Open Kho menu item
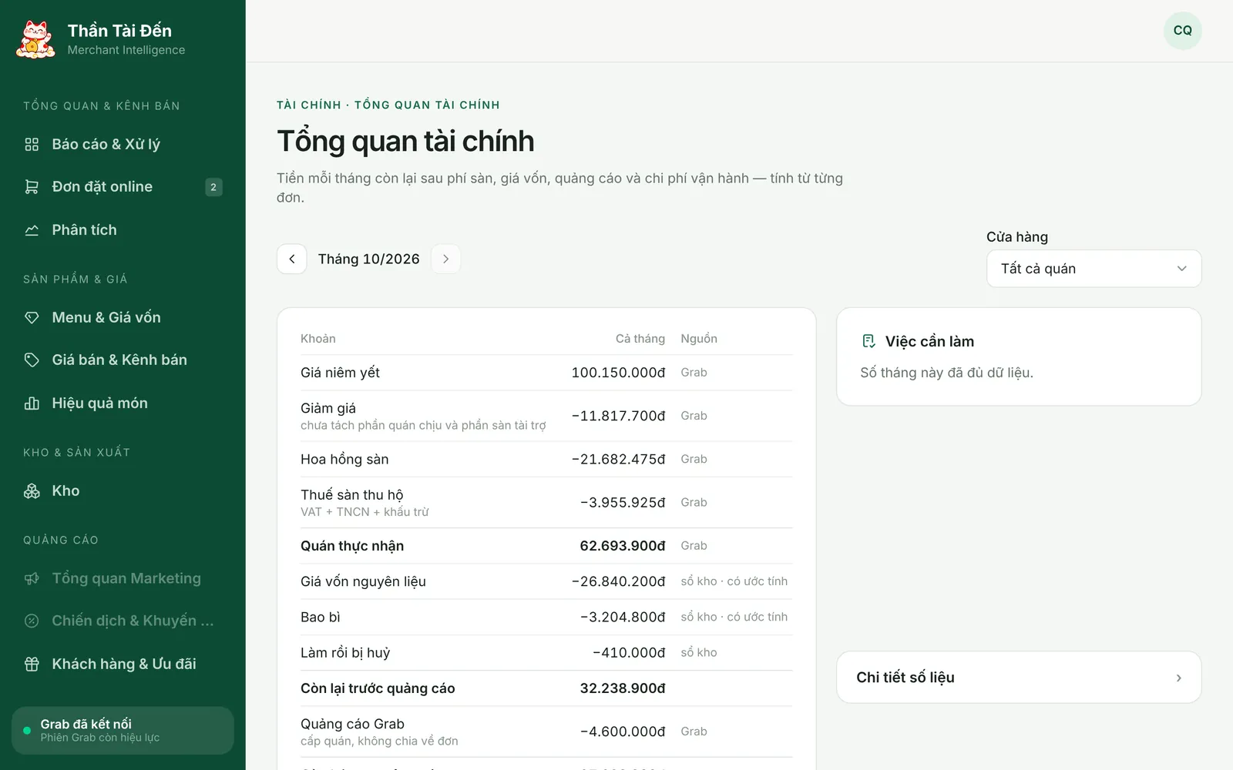 click(123, 491)
